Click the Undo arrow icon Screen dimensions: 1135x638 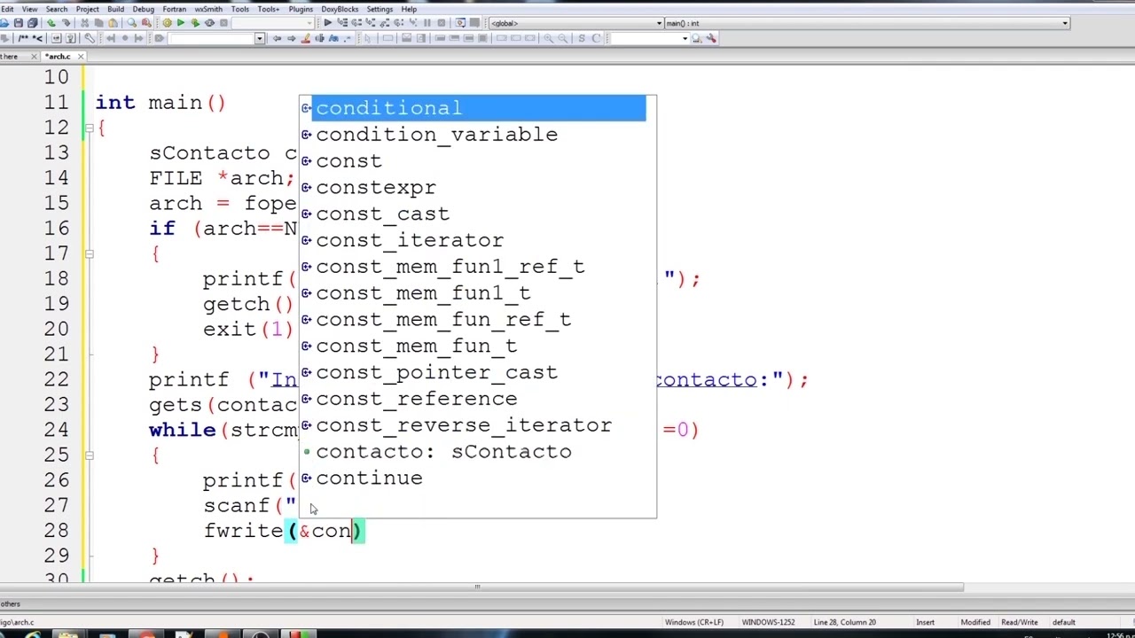click(51, 22)
